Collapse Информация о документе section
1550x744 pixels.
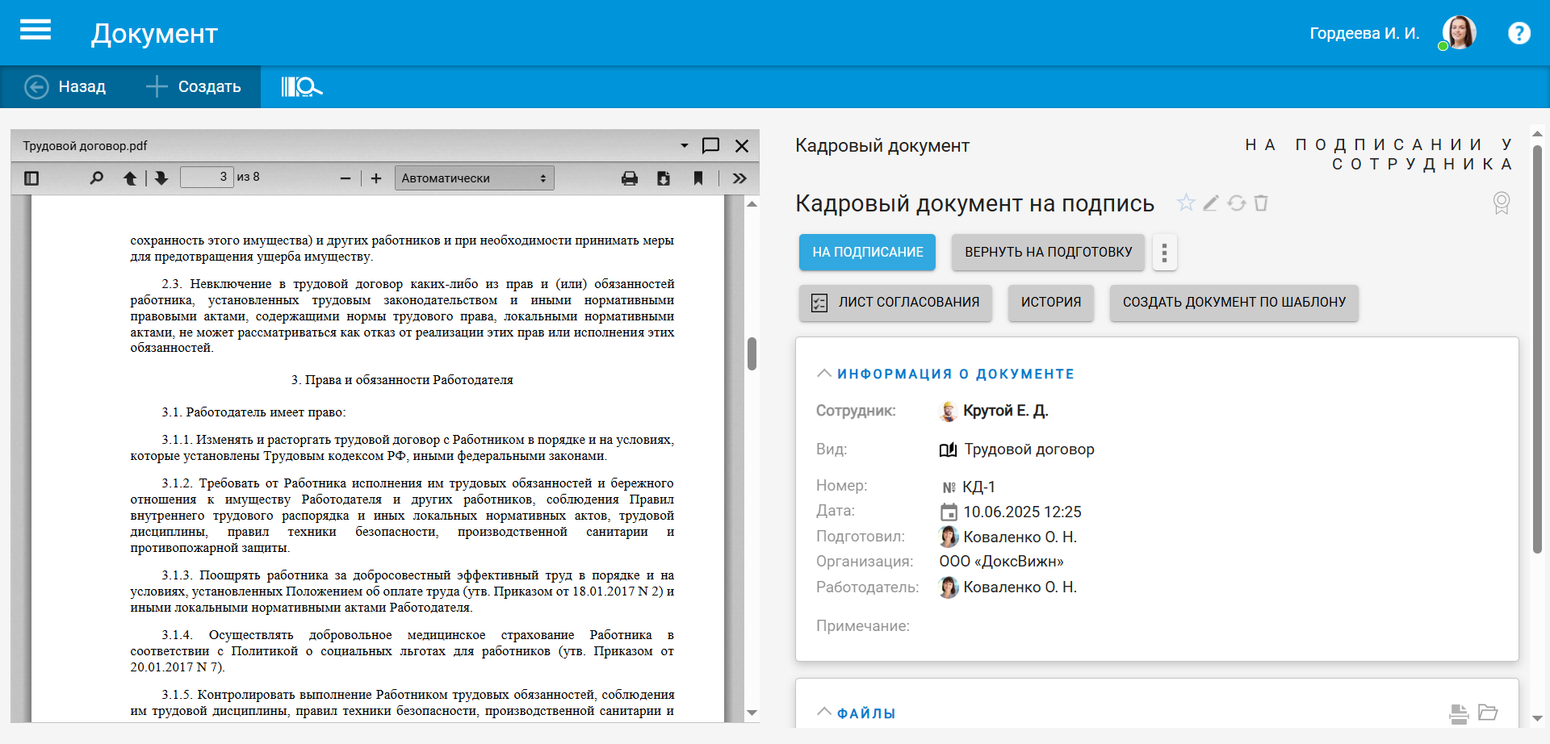pyautogui.click(x=824, y=374)
